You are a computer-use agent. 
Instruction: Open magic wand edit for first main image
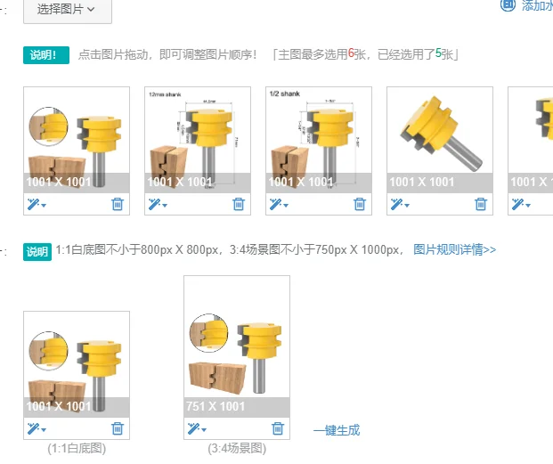click(37, 204)
